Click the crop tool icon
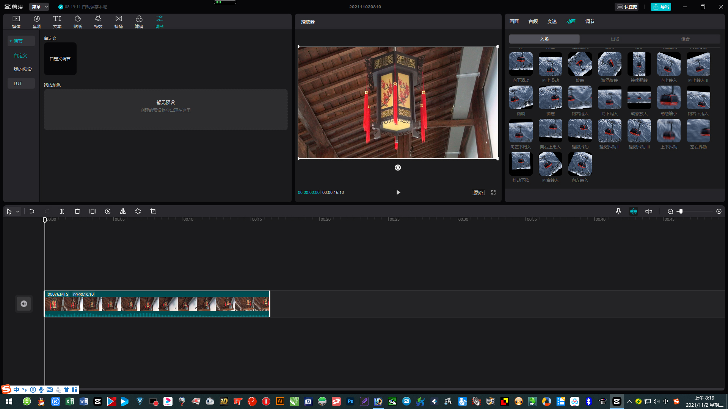 [x=153, y=211]
